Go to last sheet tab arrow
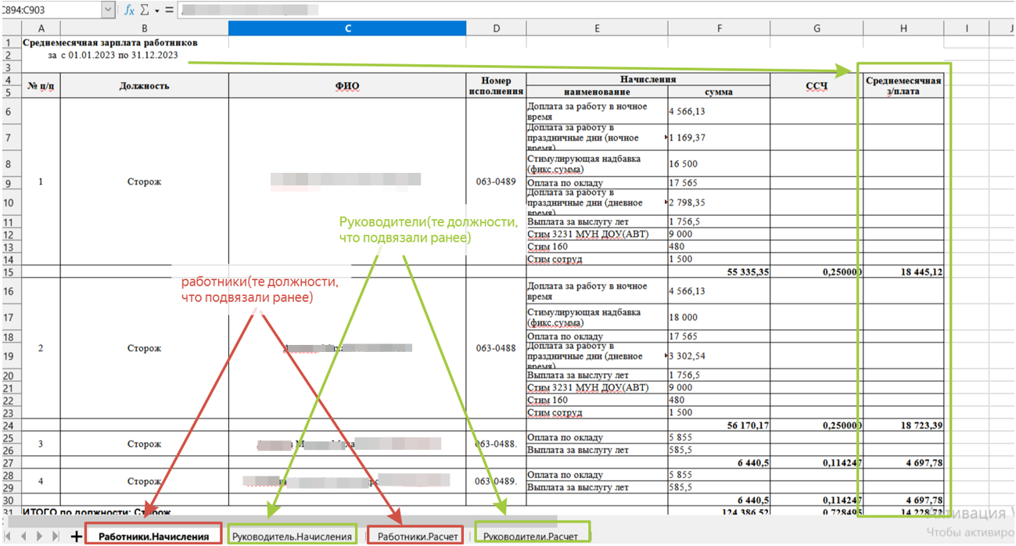1016x546 pixels. [x=56, y=536]
